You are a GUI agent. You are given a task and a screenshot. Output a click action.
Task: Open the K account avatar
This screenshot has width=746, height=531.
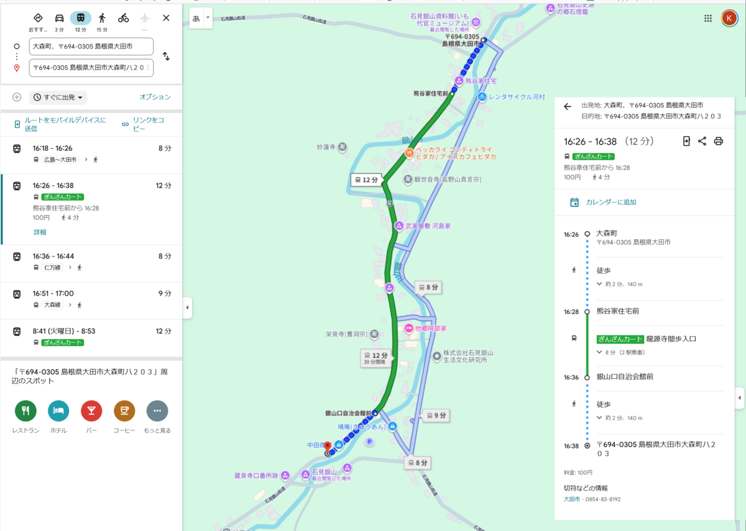[729, 18]
